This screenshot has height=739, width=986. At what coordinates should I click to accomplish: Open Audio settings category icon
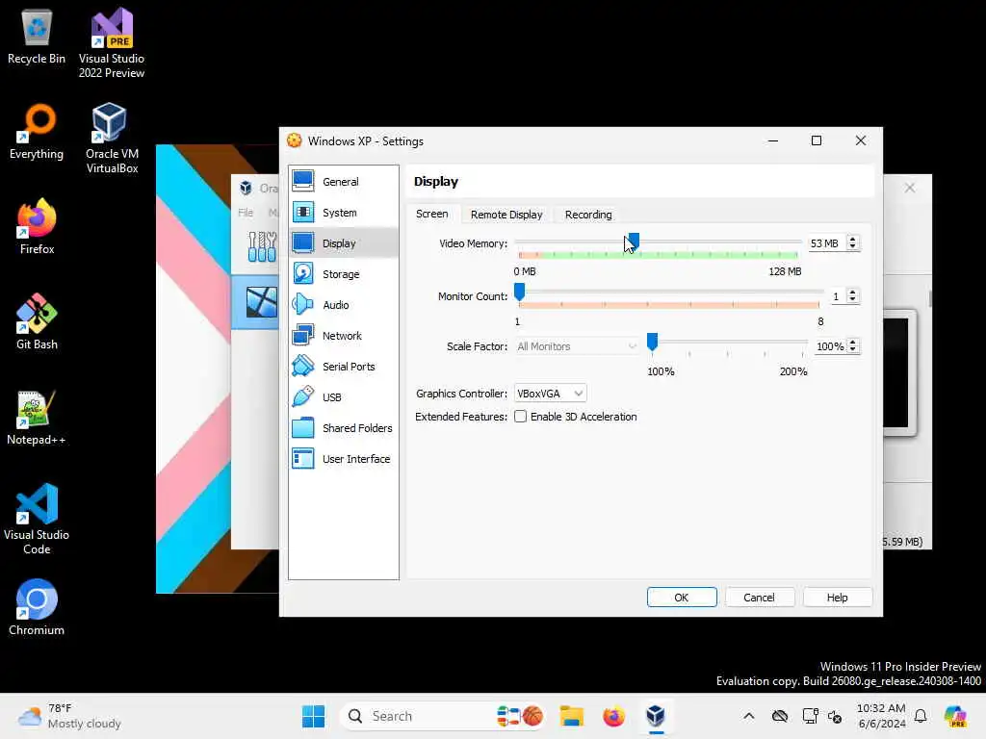tap(303, 304)
